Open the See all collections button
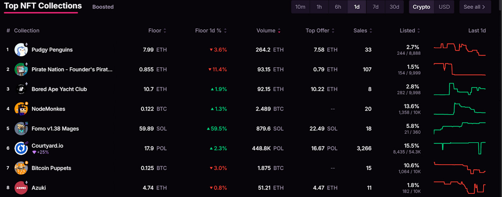 tap(475, 7)
